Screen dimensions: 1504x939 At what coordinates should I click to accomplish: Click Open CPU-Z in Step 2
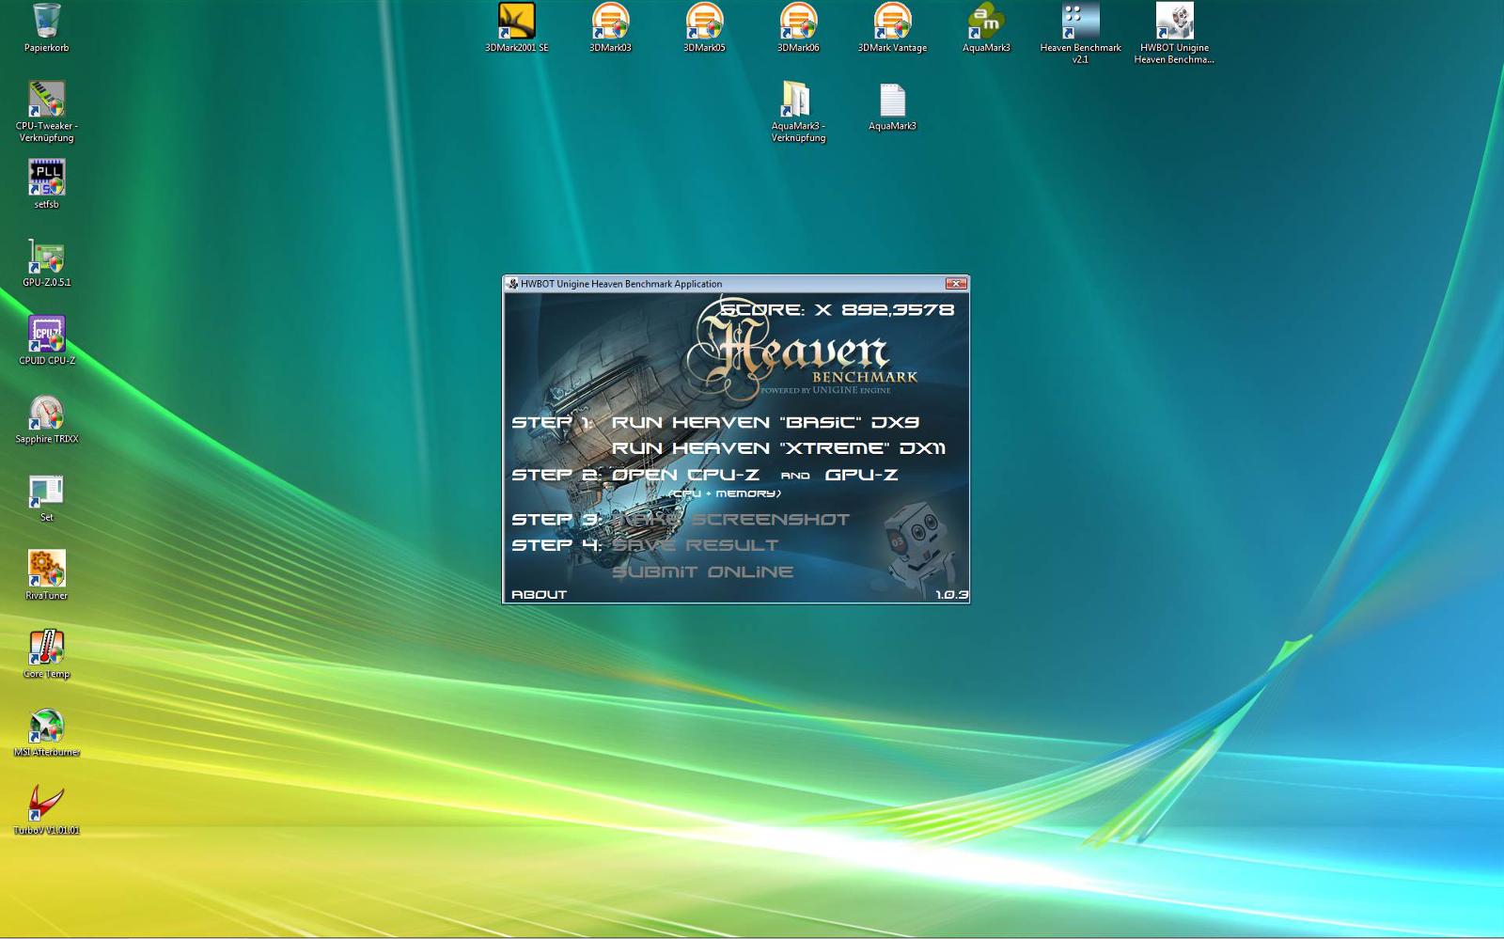pos(685,475)
